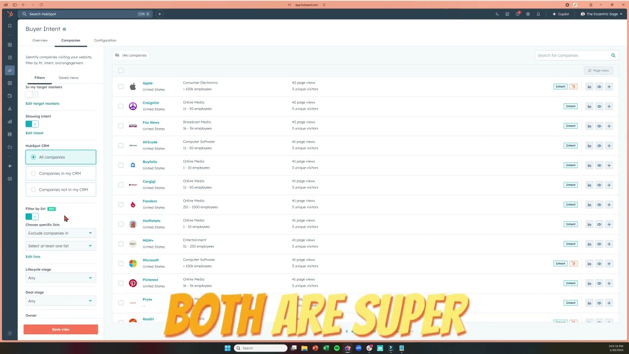
Task: Click the HubSpot CRM badge on Apple row
Action: 573,87
